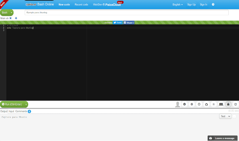Toggle the private lock icon
The width and height of the screenshot is (239, 141).
[x=228, y=104]
